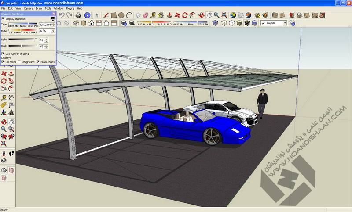Image resolution: width=352 pixels, height=212 pixels.
Task: Click the Undo arrow icon
Action: coord(62,15)
